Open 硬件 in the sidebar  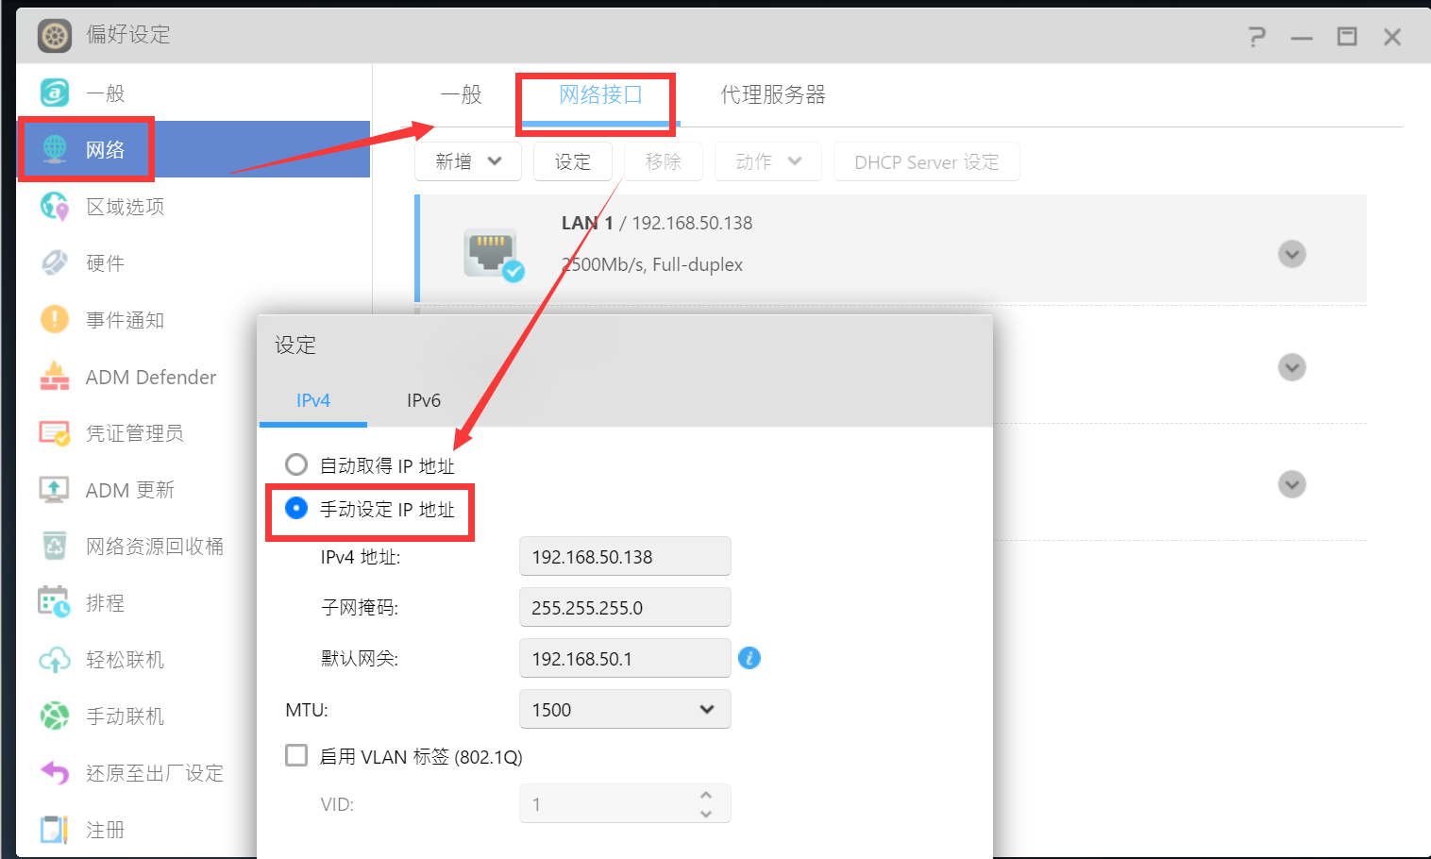(x=105, y=263)
